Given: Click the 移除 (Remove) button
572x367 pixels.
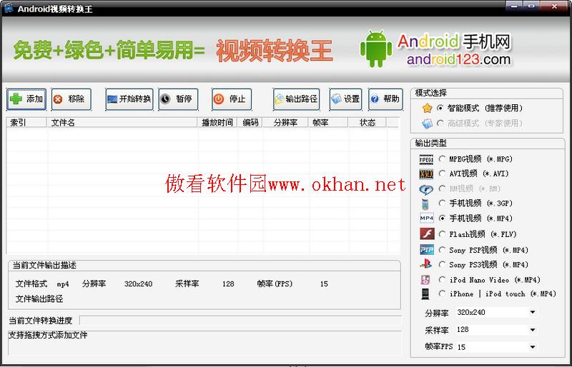Looking at the screenshot, I should [x=71, y=99].
